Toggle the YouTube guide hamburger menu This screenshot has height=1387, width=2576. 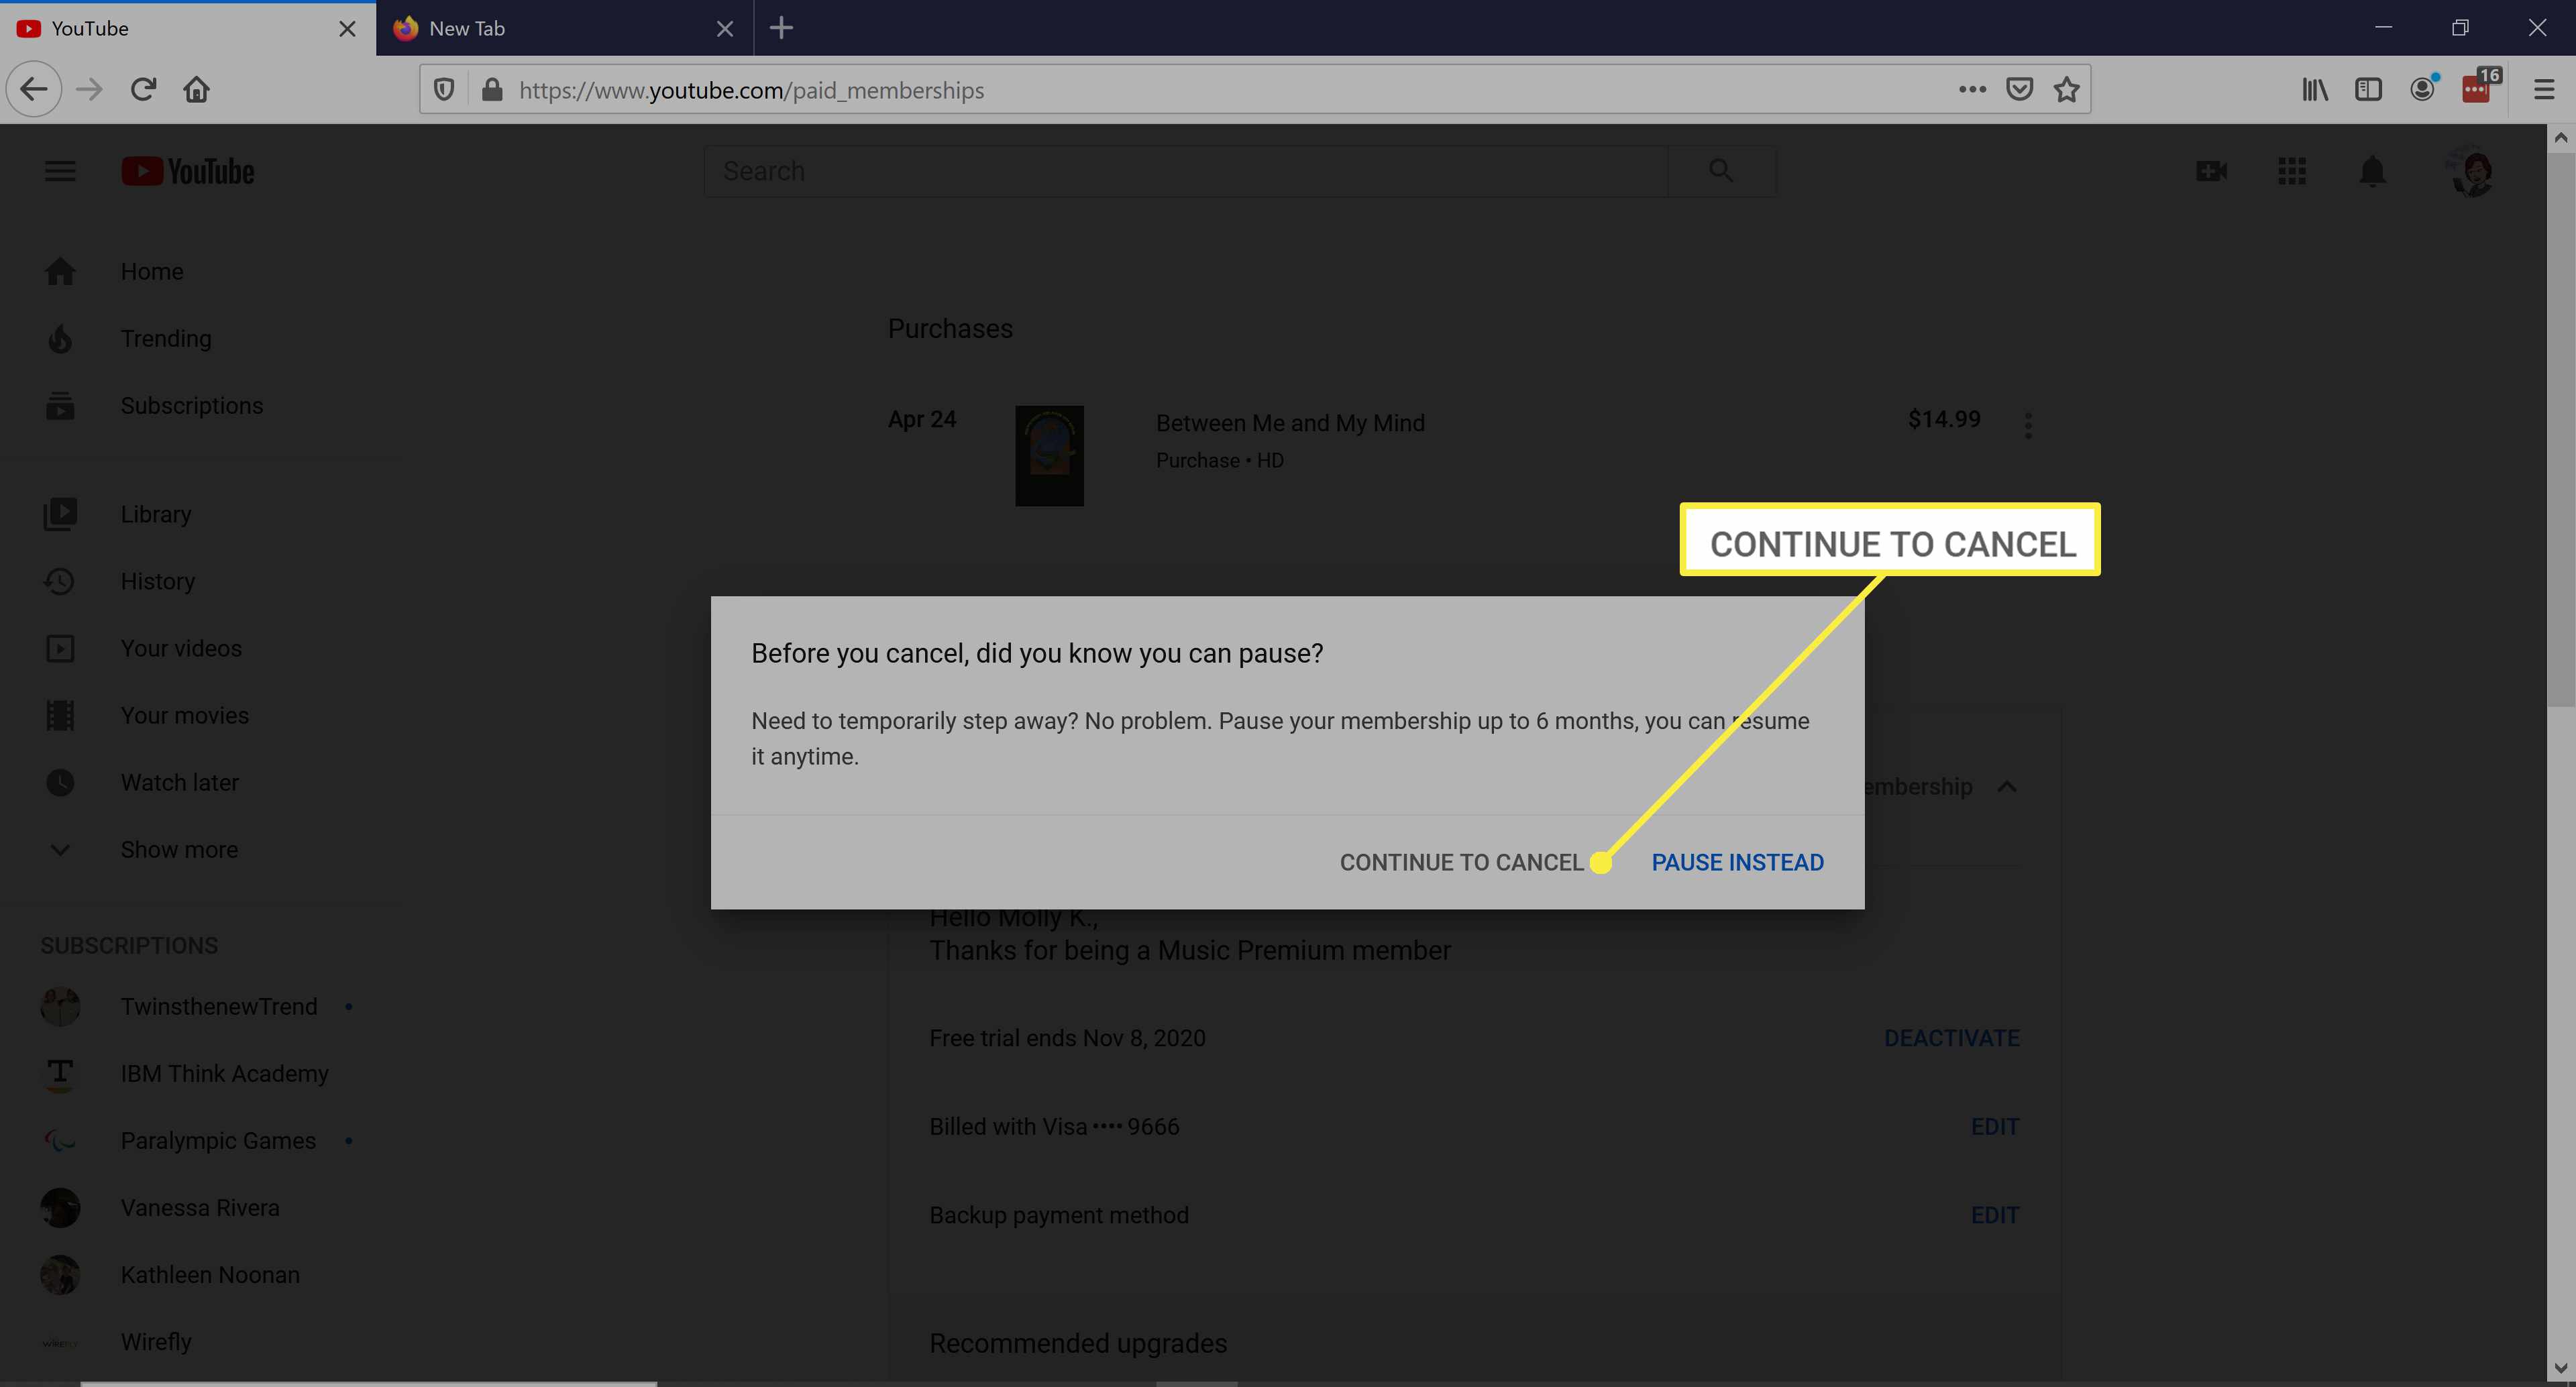[60, 171]
